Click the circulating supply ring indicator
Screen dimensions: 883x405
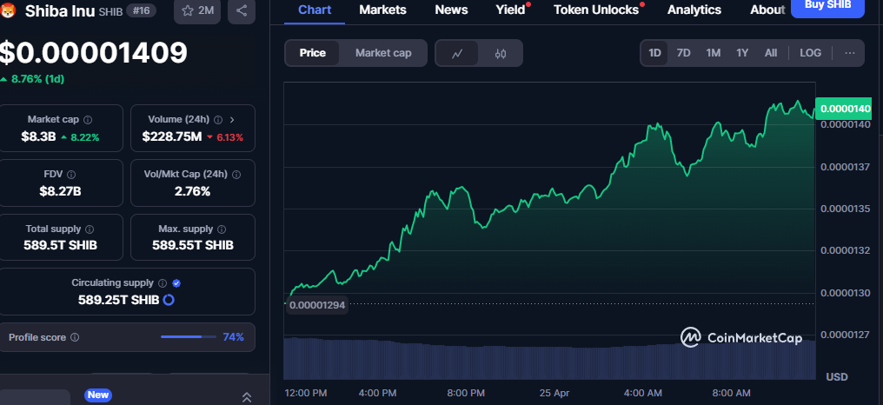[x=169, y=300]
